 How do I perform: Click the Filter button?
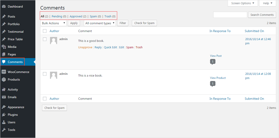(123, 23)
